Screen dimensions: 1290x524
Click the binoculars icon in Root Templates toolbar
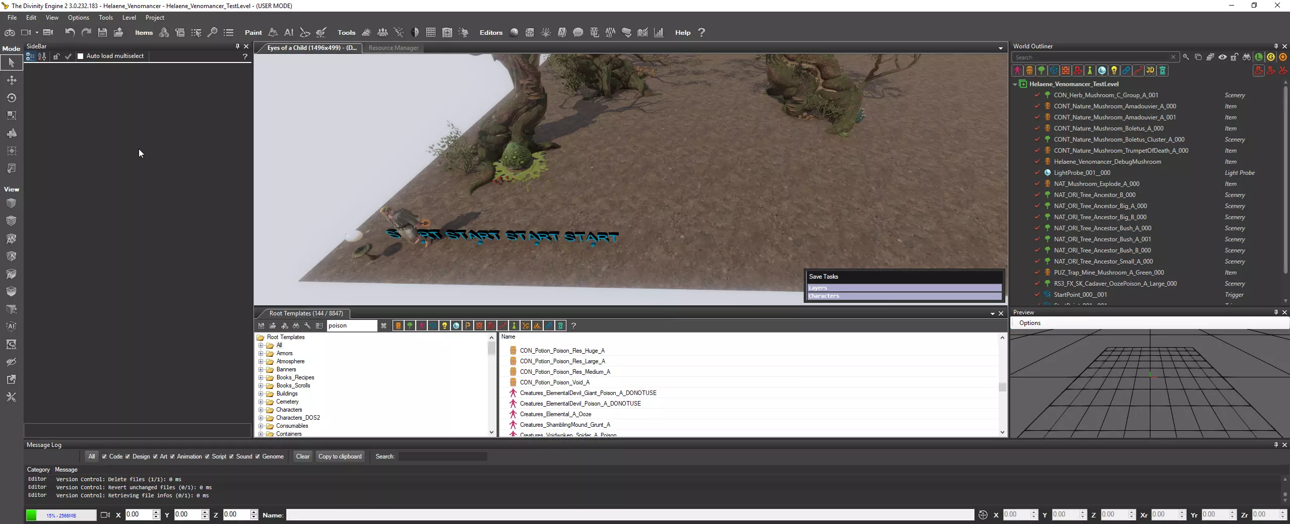pos(296,325)
